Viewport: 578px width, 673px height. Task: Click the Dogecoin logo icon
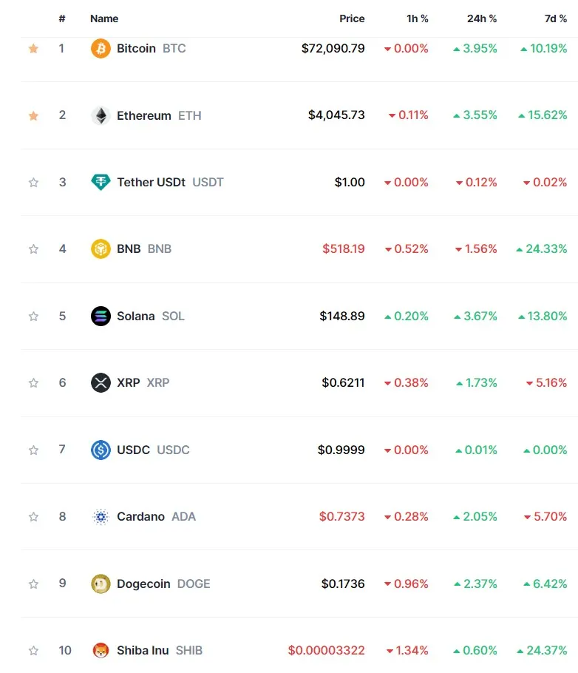(x=101, y=584)
